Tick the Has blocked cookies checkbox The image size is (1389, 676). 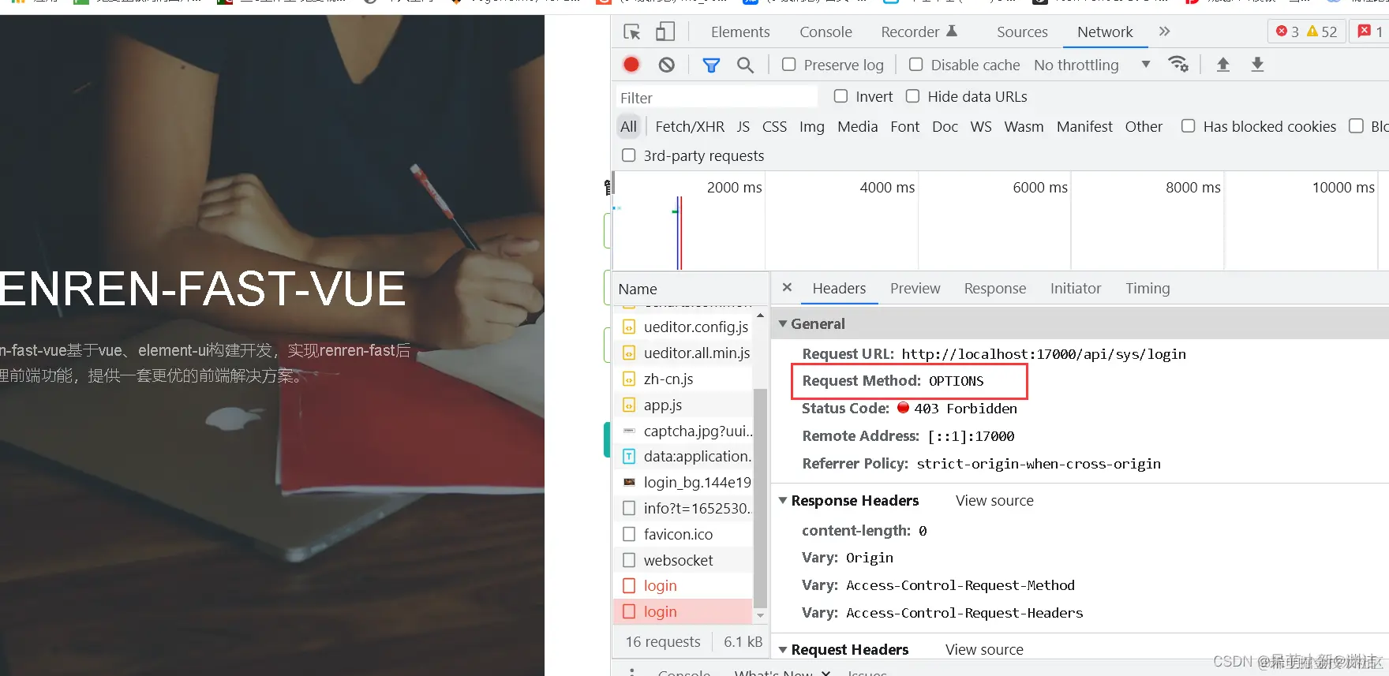tap(1188, 126)
